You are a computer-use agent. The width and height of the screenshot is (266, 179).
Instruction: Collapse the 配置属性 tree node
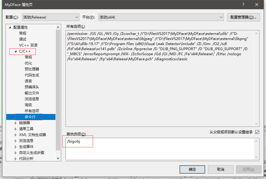[x=10, y=27]
